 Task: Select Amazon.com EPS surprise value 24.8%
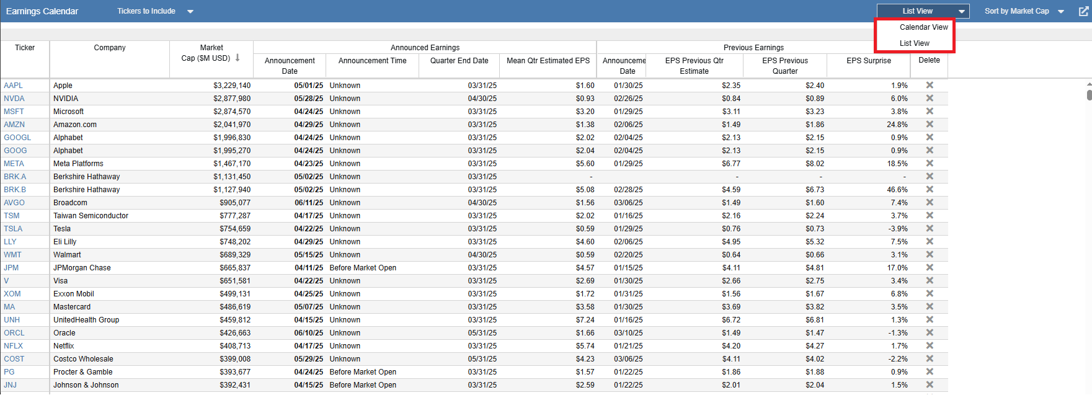point(897,125)
